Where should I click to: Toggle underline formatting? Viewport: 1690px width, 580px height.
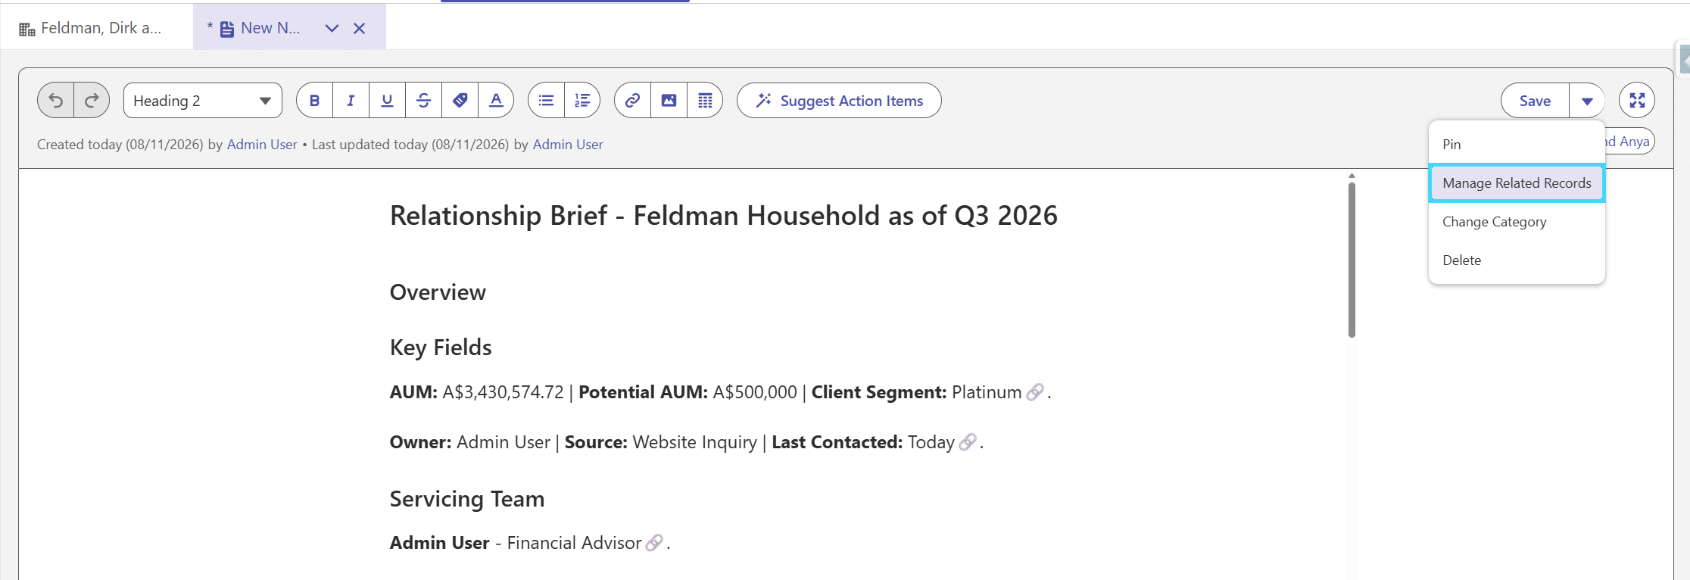(x=388, y=101)
